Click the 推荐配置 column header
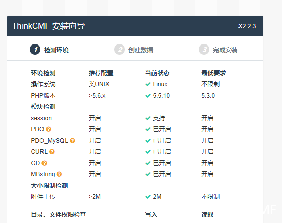The width and height of the screenshot is (282, 223). (x=101, y=73)
